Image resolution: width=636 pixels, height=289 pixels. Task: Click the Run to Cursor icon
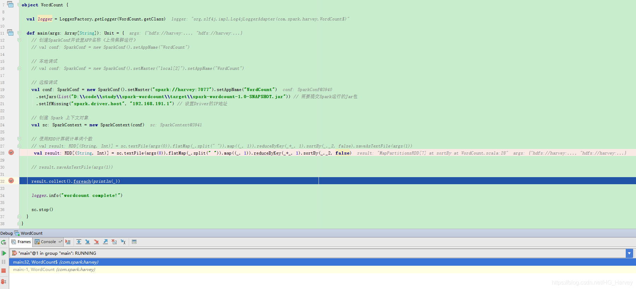tap(123, 242)
